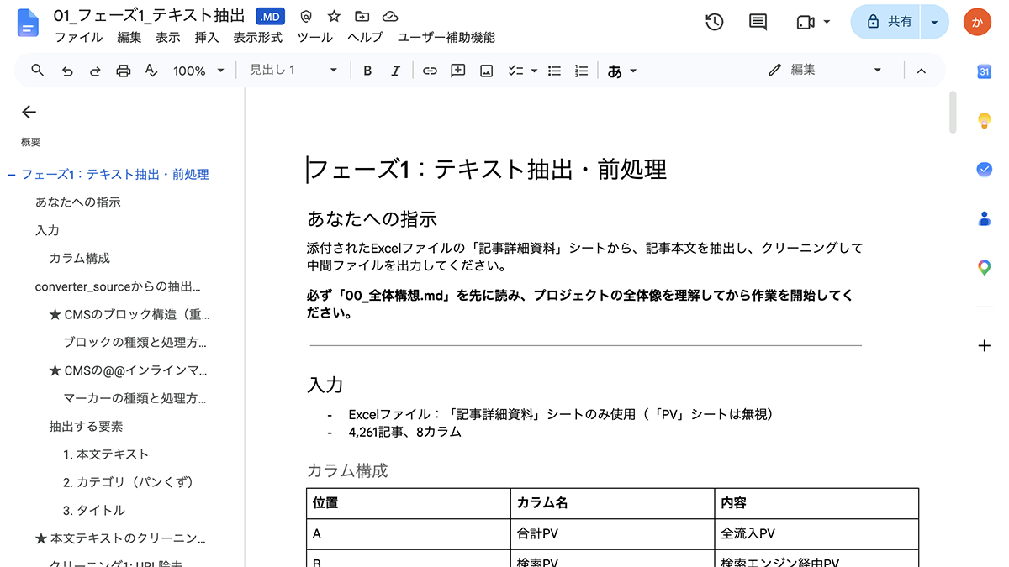
Task: Toggle bulleted list
Action: click(554, 71)
